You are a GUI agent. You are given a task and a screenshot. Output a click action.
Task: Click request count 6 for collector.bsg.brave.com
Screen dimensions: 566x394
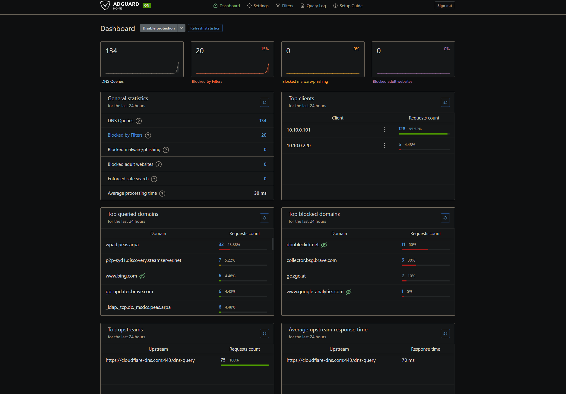coord(403,260)
